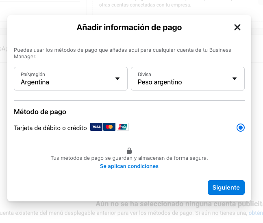This screenshot has width=263, height=223.
Task: Open the País/región dropdown
Action: click(71, 79)
